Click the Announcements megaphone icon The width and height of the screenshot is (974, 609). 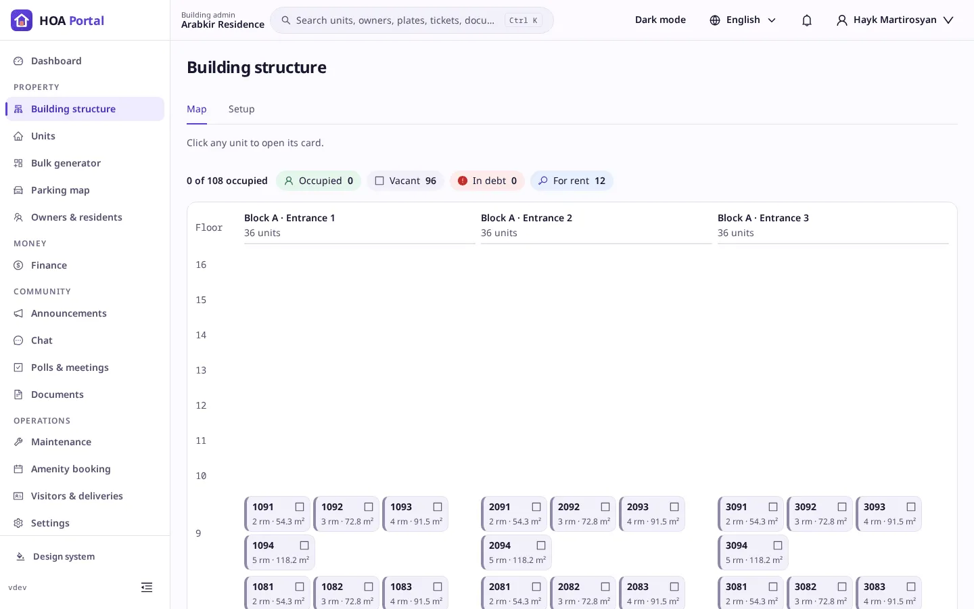click(x=18, y=313)
